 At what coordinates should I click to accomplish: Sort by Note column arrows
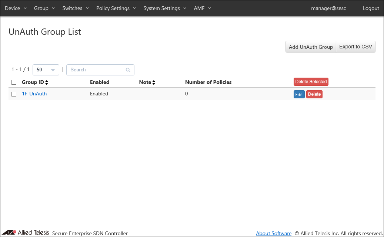coord(154,82)
